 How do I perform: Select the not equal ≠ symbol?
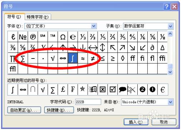[x=93, y=58]
